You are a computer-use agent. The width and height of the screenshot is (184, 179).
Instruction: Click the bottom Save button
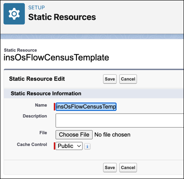click(x=110, y=167)
